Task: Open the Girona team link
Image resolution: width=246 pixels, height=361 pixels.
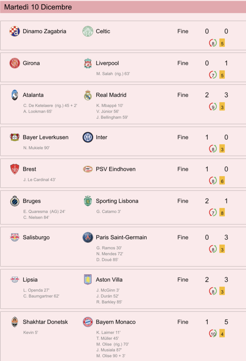Action: pyautogui.click(x=31, y=63)
